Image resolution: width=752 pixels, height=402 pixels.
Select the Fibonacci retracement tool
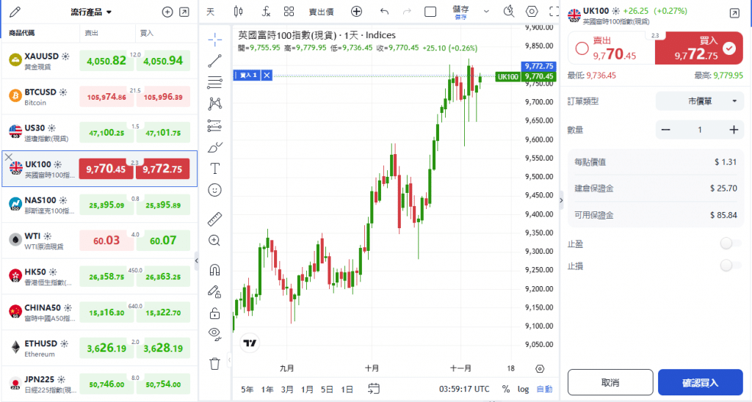[x=215, y=82]
